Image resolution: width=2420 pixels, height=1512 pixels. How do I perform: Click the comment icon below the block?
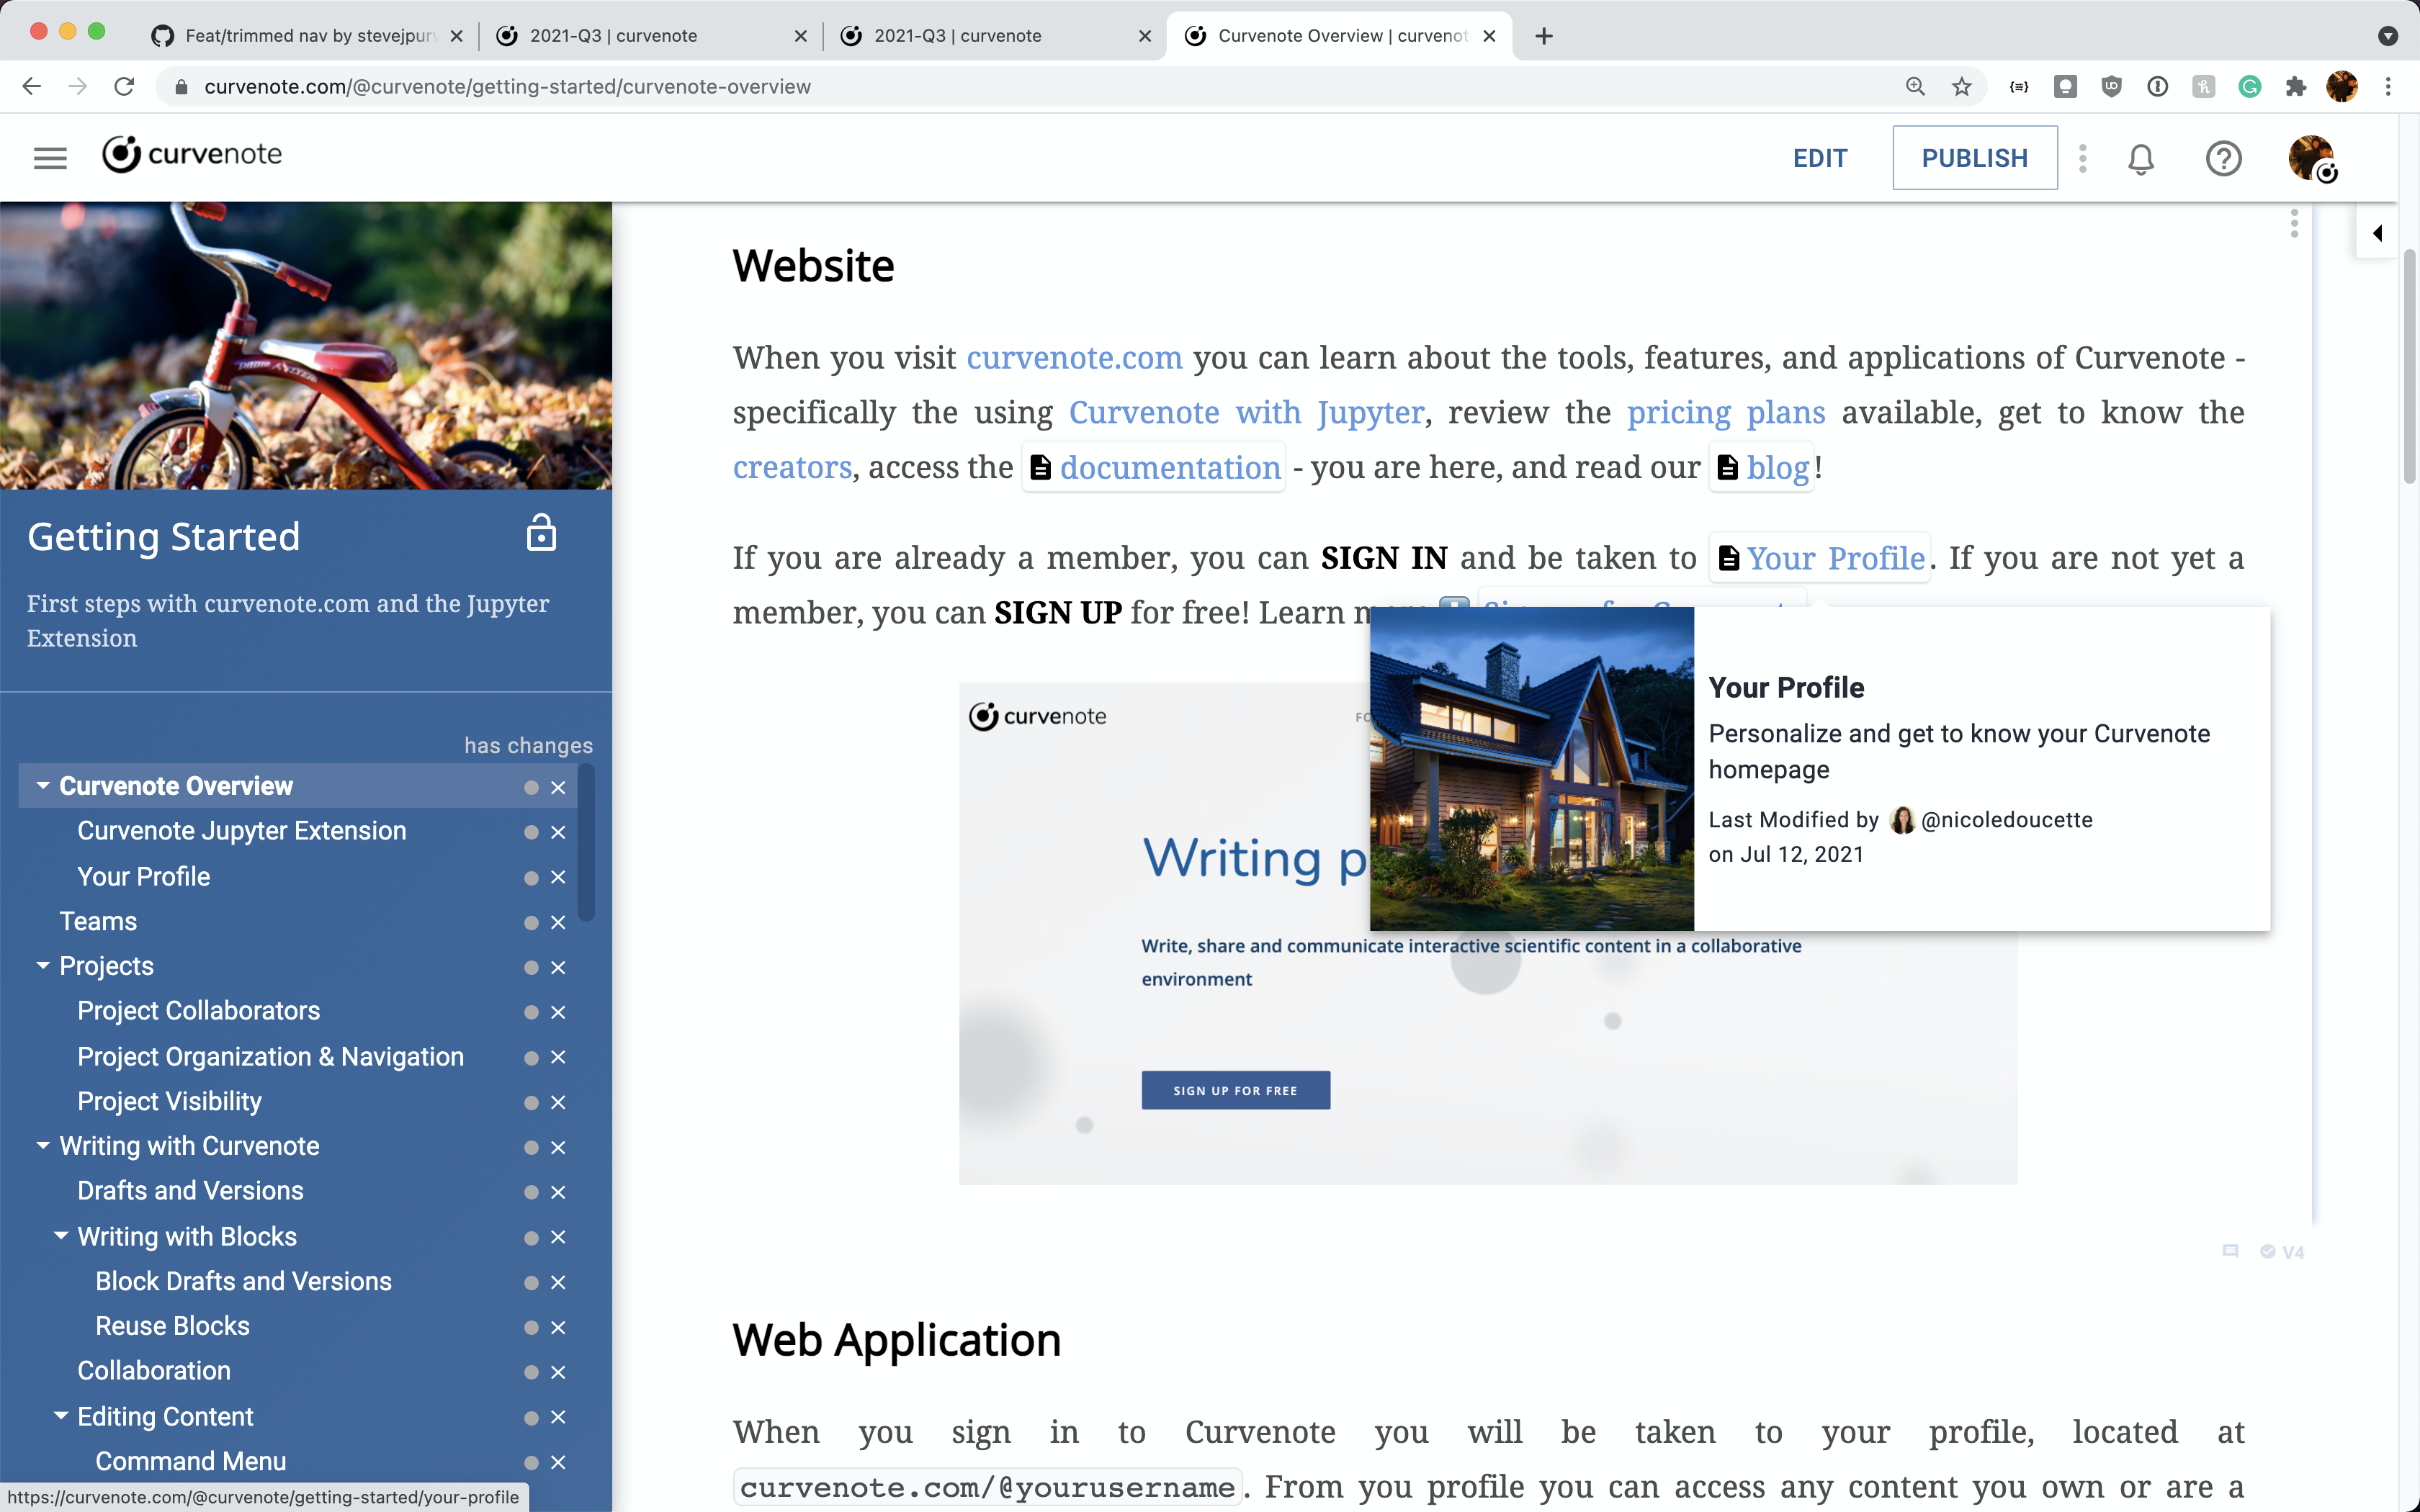2230,1251
